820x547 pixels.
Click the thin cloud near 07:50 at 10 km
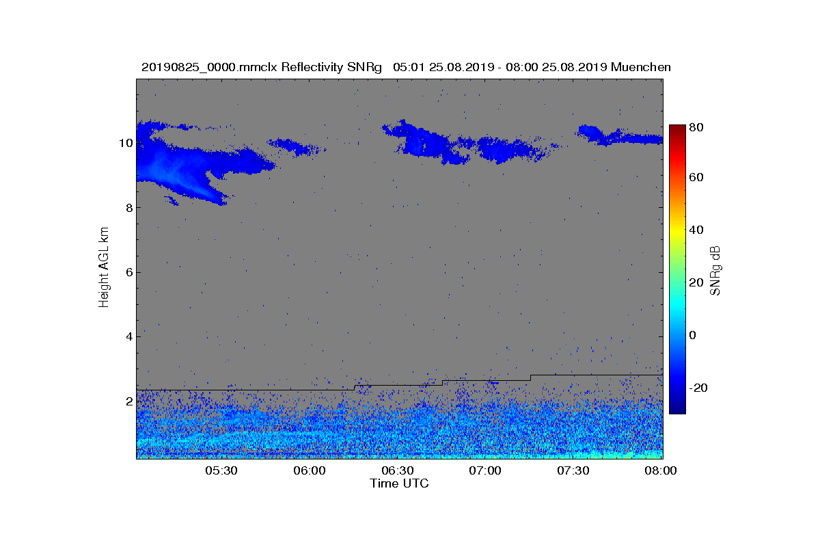point(620,135)
